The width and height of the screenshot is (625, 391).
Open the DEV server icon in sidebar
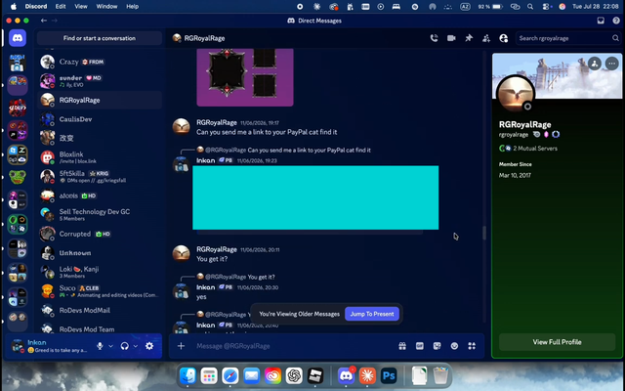click(18, 108)
